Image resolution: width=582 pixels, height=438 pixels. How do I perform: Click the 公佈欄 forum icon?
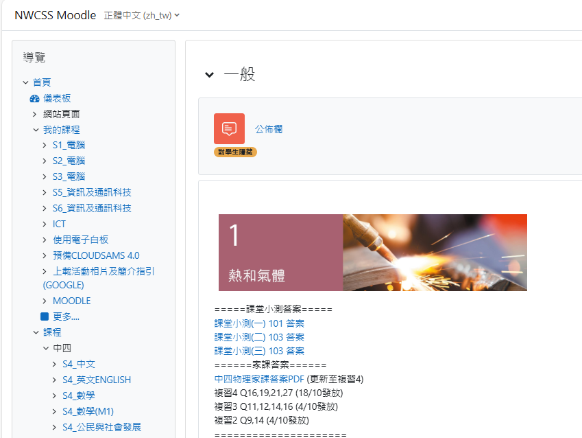[229, 128]
